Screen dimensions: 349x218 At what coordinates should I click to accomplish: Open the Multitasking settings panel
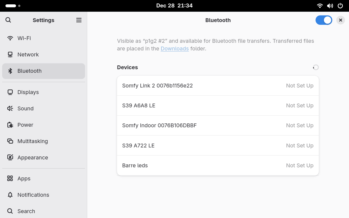tap(33, 141)
